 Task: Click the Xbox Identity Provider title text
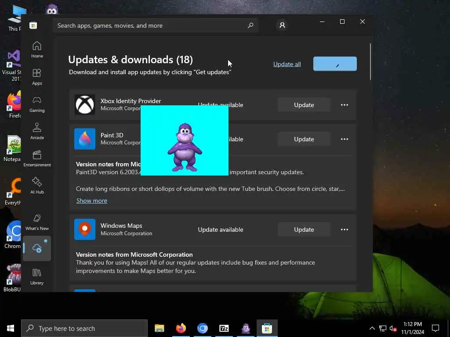131,101
